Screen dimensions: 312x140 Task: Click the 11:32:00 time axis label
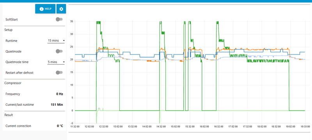[75, 126]
